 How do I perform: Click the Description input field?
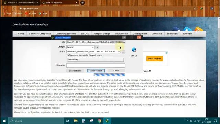pyautogui.click(x=96, y=65)
